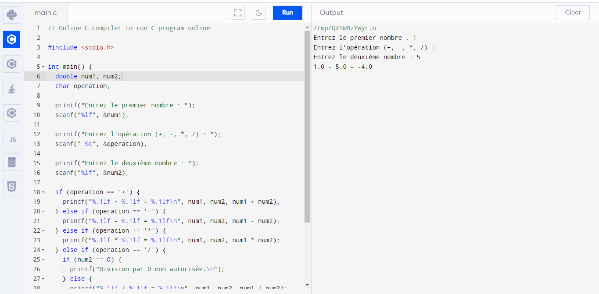Open the JavaScript (JS) compiler

[12, 138]
